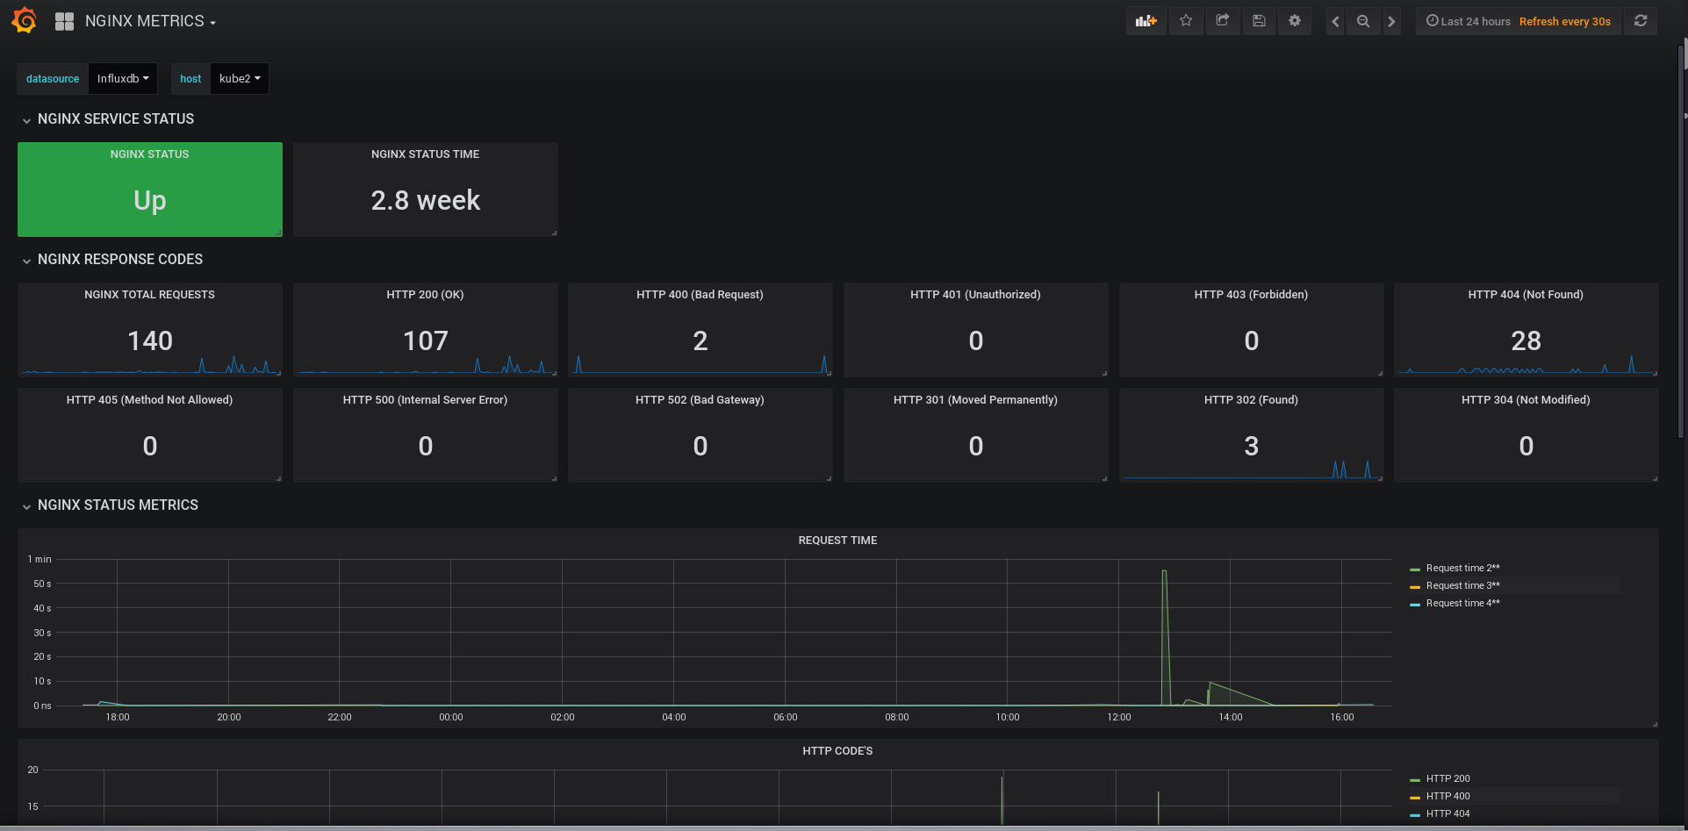The width and height of the screenshot is (1688, 831).
Task: Open color picker for Request time 2**
Action: pos(1415,570)
